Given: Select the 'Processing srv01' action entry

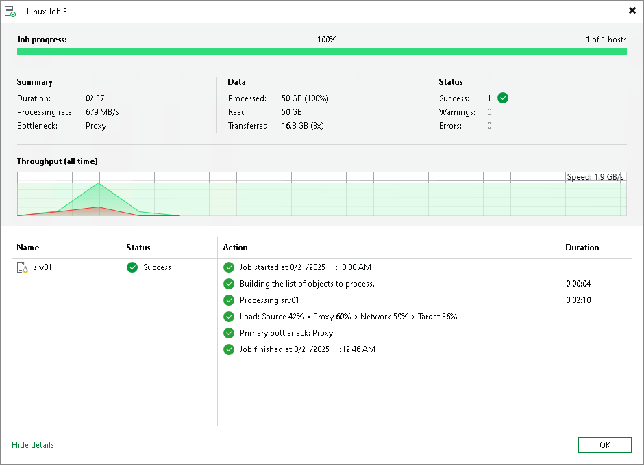Looking at the screenshot, I should pyautogui.click(x=269, y=300).
